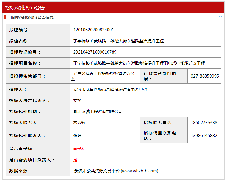Click the 招标人法定代表人 label
Screen dimensions: 228x180
click(x=30, y=100)
